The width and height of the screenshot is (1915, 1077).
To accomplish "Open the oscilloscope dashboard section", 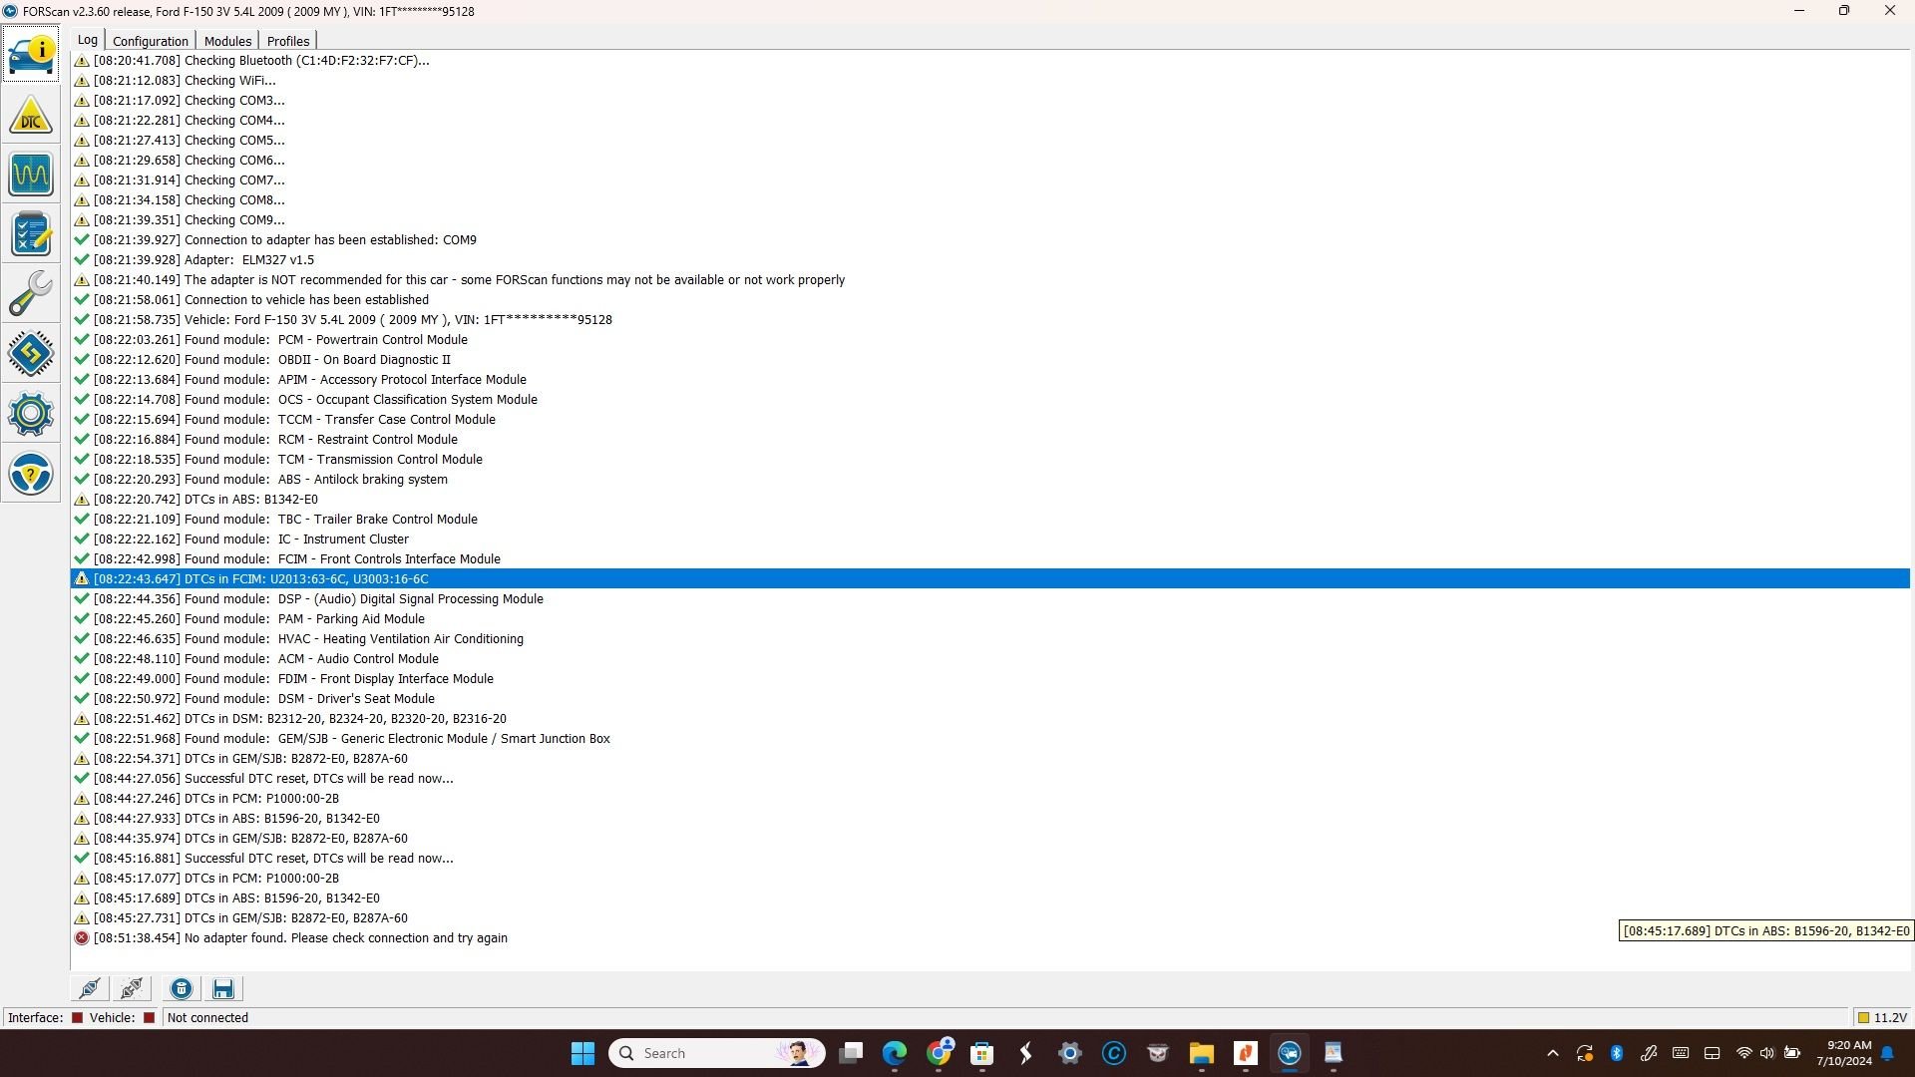I will tap(31, 176).
